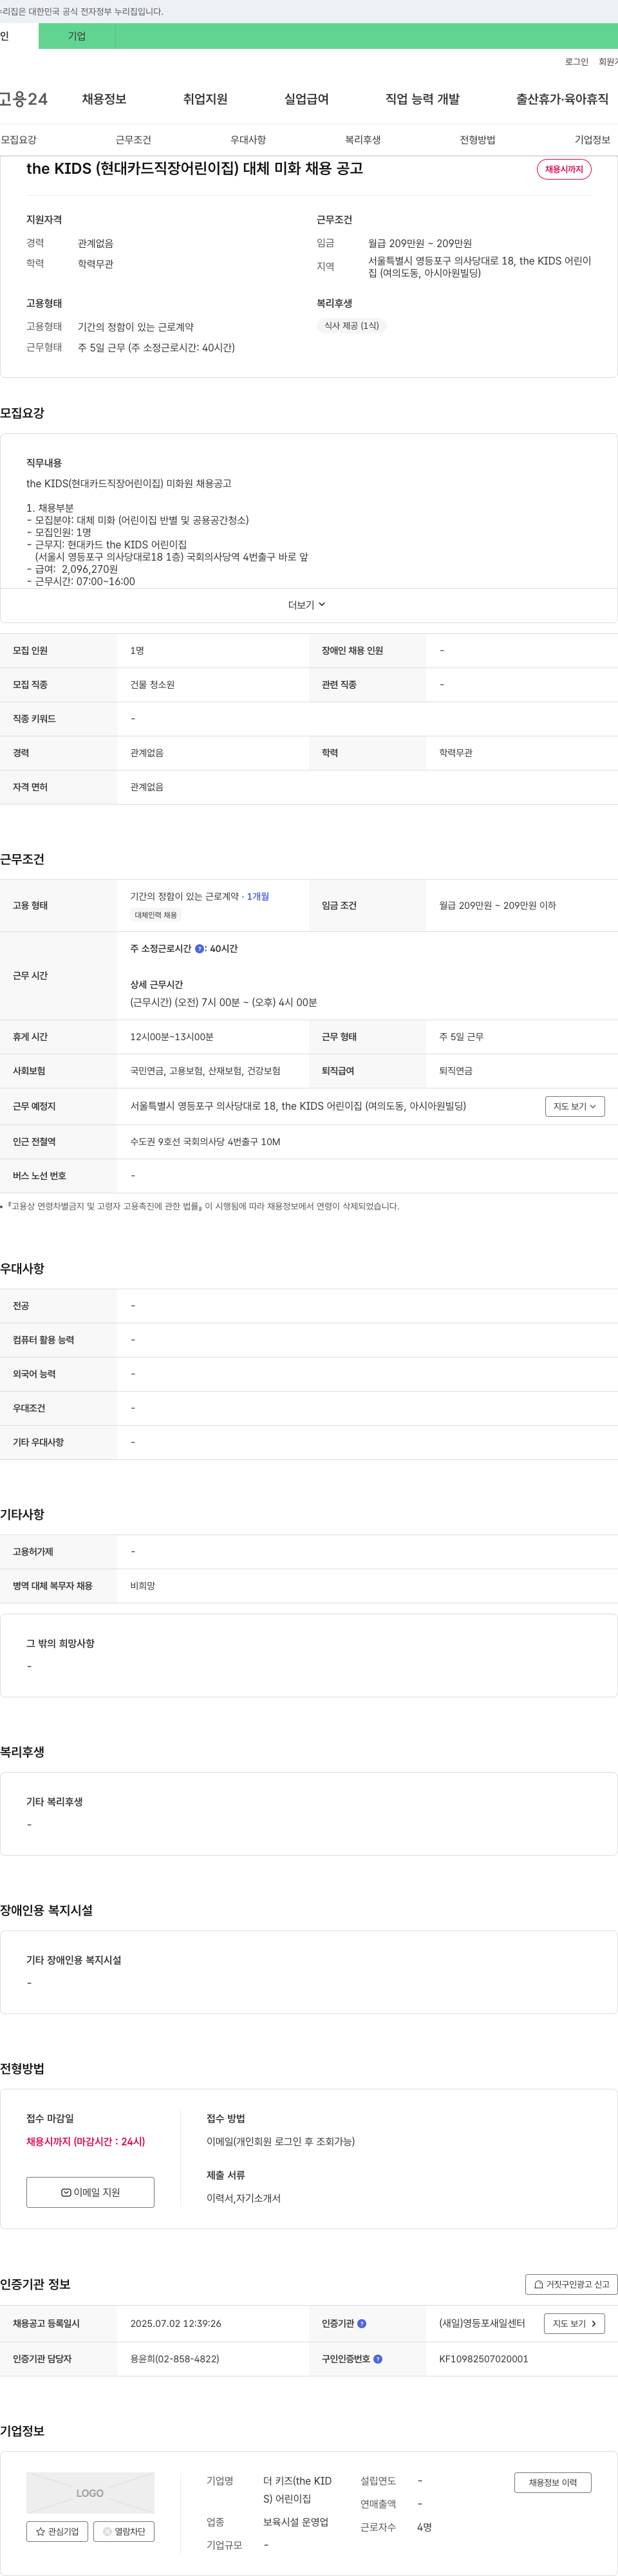
Task: Click the company LOGO placeholder image
Action: point(90,2493)
